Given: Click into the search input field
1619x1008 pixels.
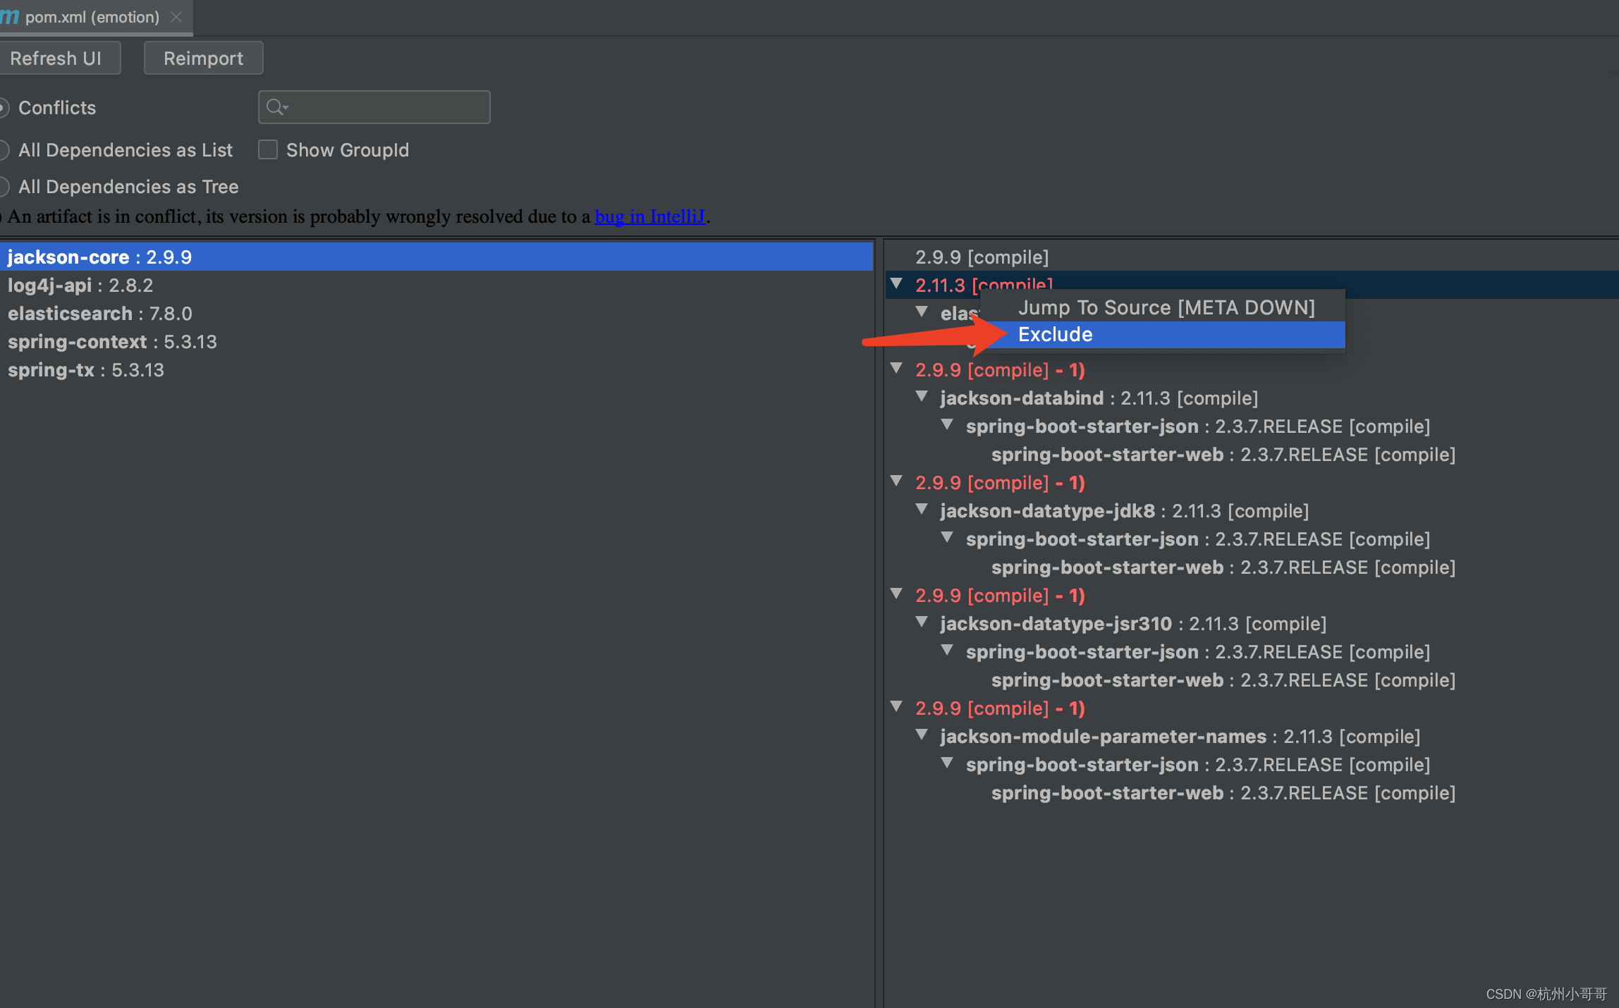Looking at the screenshot, I should pos(381,107).
